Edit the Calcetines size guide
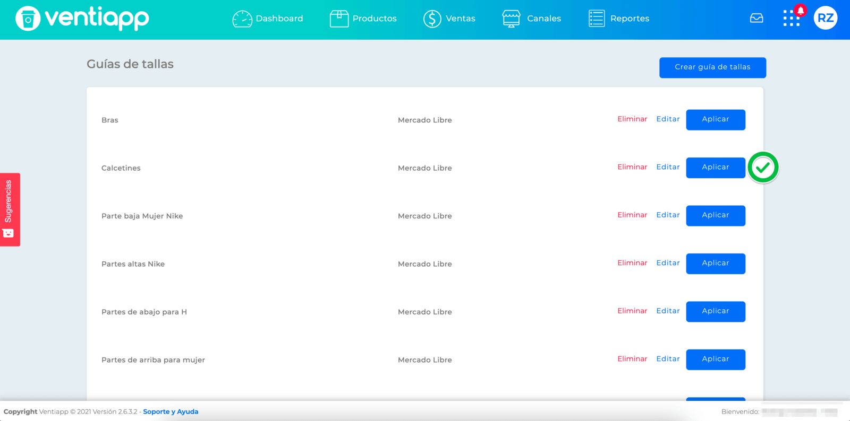Viewport: 850px width, 421px height. pyautogui.click(x=668, y=167)
